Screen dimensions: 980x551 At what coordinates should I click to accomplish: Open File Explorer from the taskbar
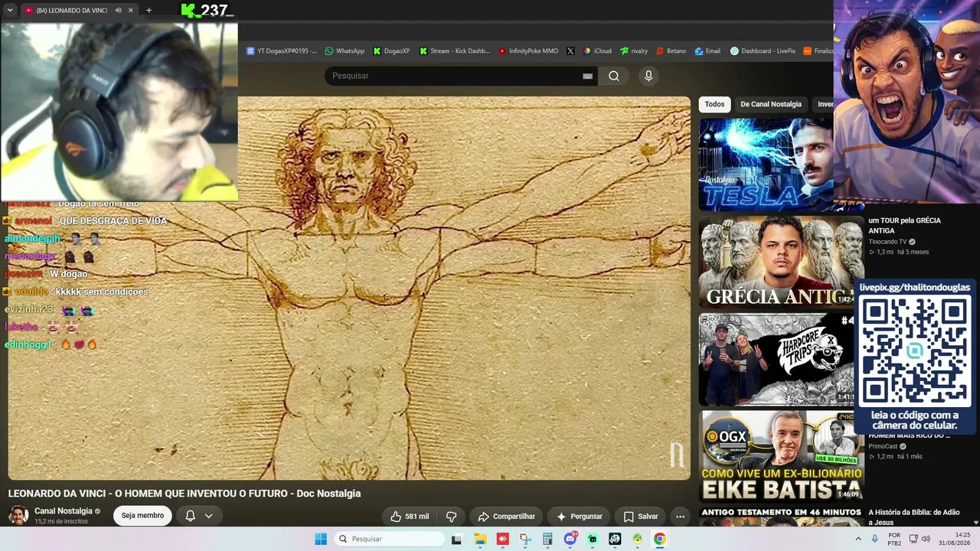click(x=480, y=539)
